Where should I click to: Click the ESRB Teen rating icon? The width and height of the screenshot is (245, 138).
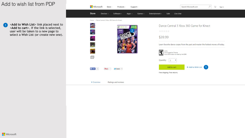tap(161, 52)
